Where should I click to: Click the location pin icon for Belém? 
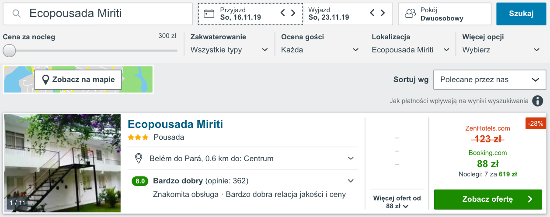pos(139,158)
